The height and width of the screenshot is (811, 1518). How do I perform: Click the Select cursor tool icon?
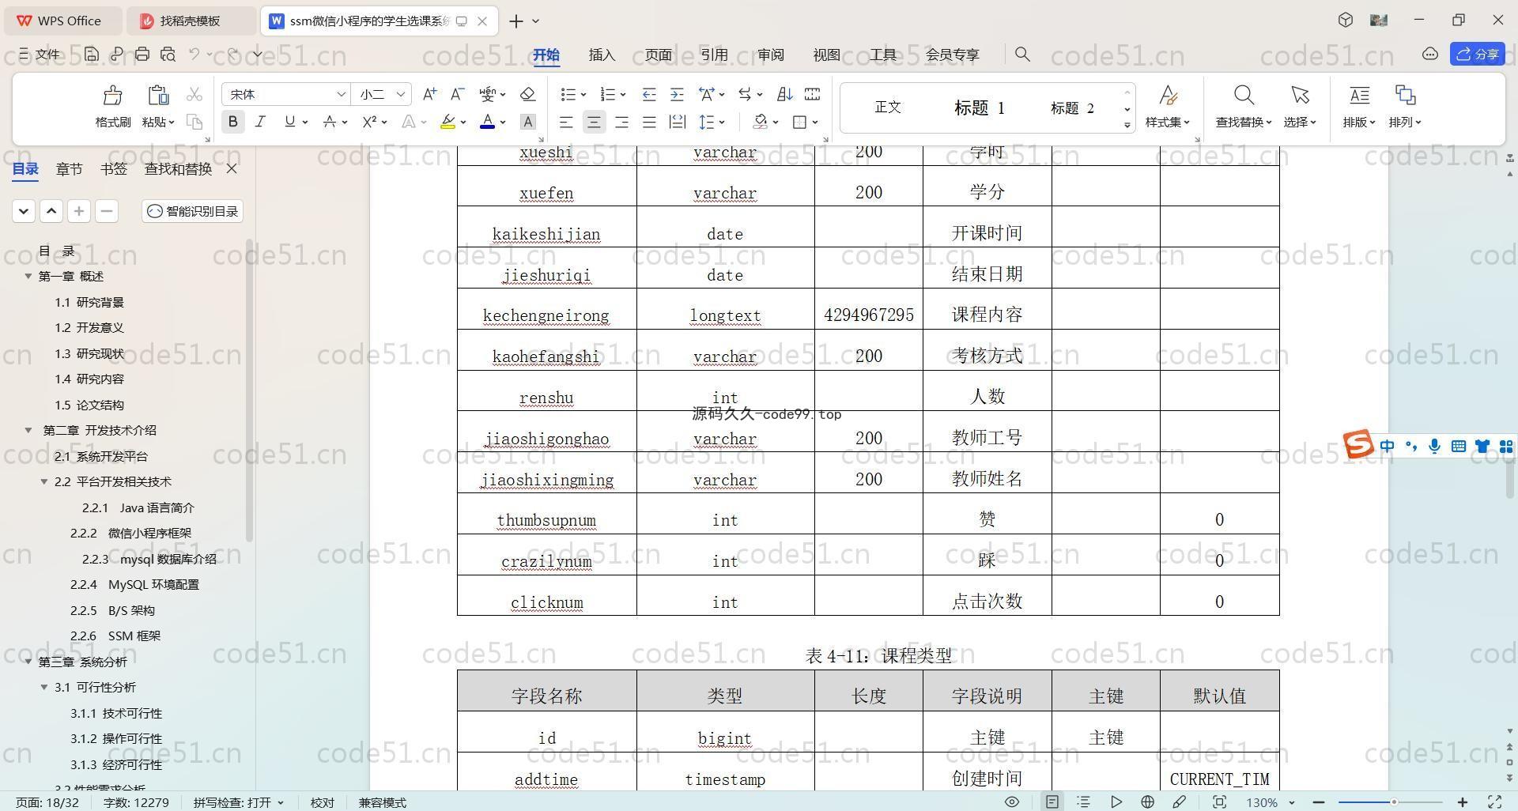point(1300,96)
